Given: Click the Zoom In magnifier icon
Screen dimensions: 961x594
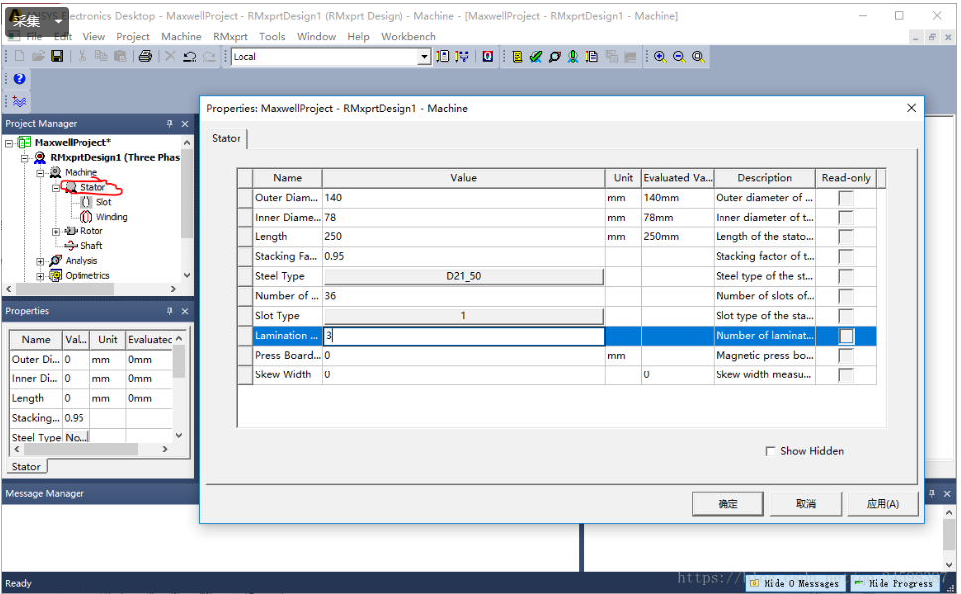Looking at the screenshot, I should click(660, 56).
